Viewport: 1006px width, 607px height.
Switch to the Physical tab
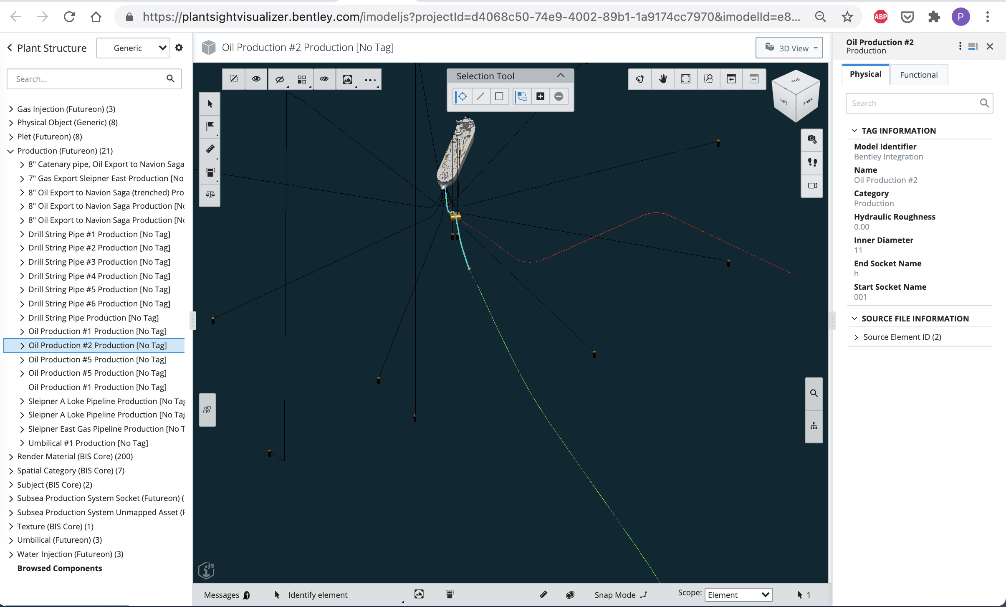point(865,74)
